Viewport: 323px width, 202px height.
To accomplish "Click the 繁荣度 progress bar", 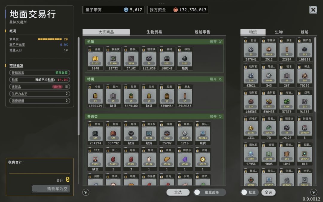I will (50, 39).
